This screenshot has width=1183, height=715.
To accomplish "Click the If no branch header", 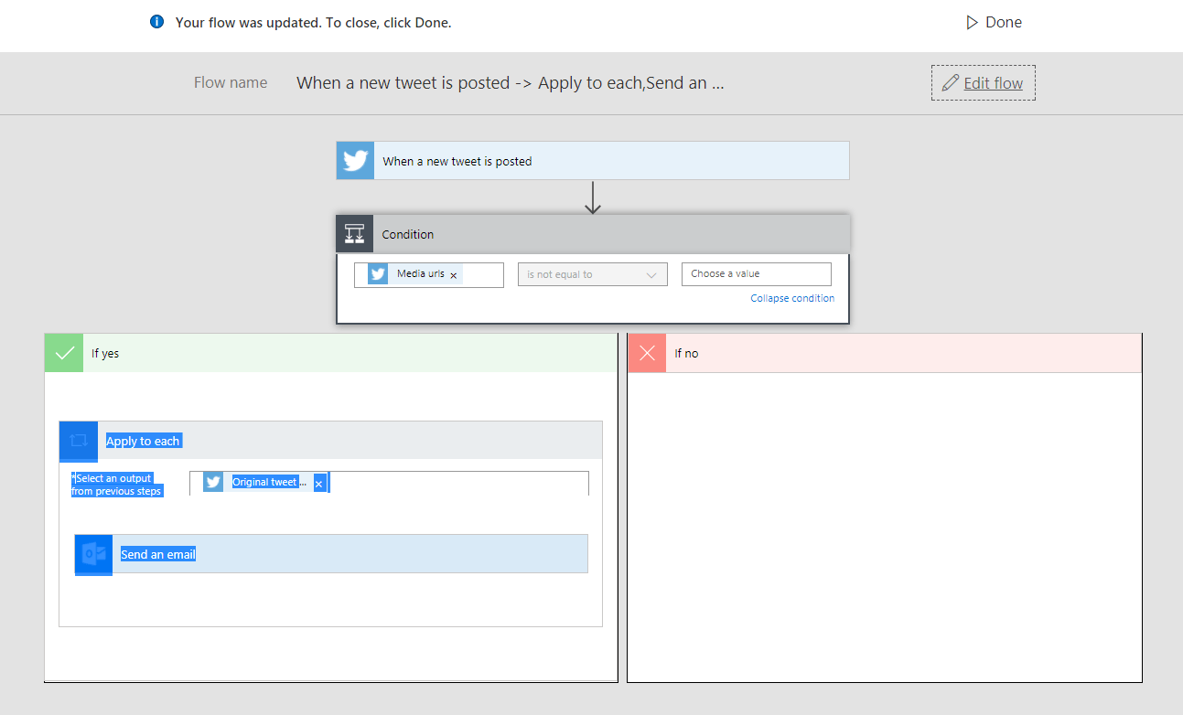I will click(x=885, y=353).
